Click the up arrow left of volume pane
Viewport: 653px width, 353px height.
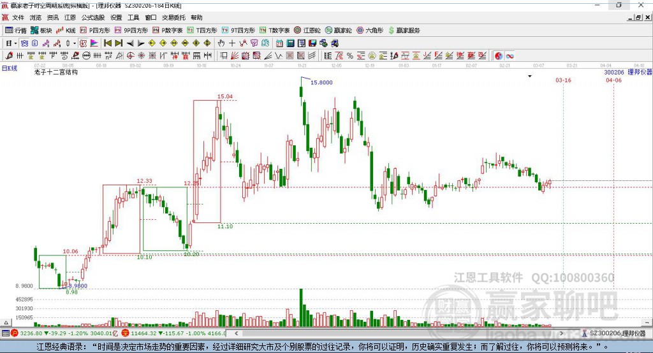[6, 322]
